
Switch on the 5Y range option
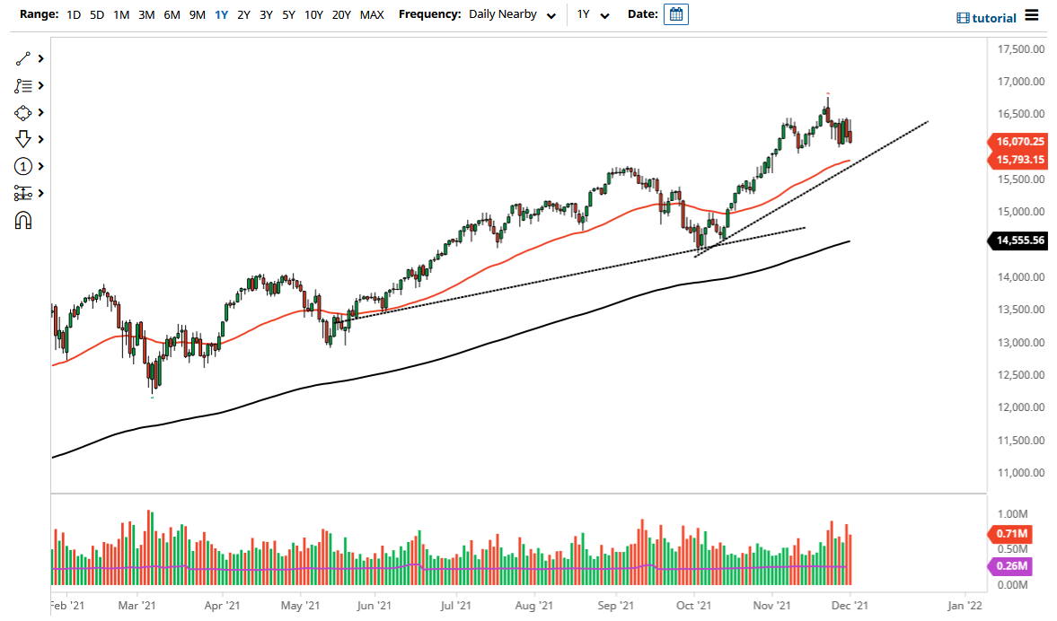(x=288, y=14)
